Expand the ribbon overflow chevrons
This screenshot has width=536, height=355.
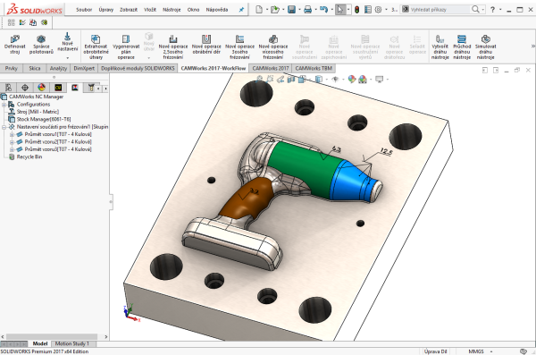532,46
